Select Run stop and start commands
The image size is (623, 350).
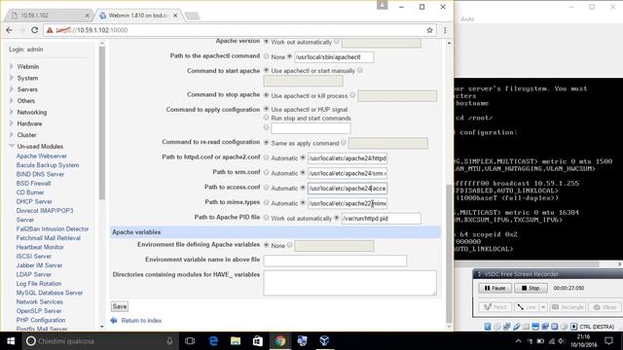(x=267, y=118)
